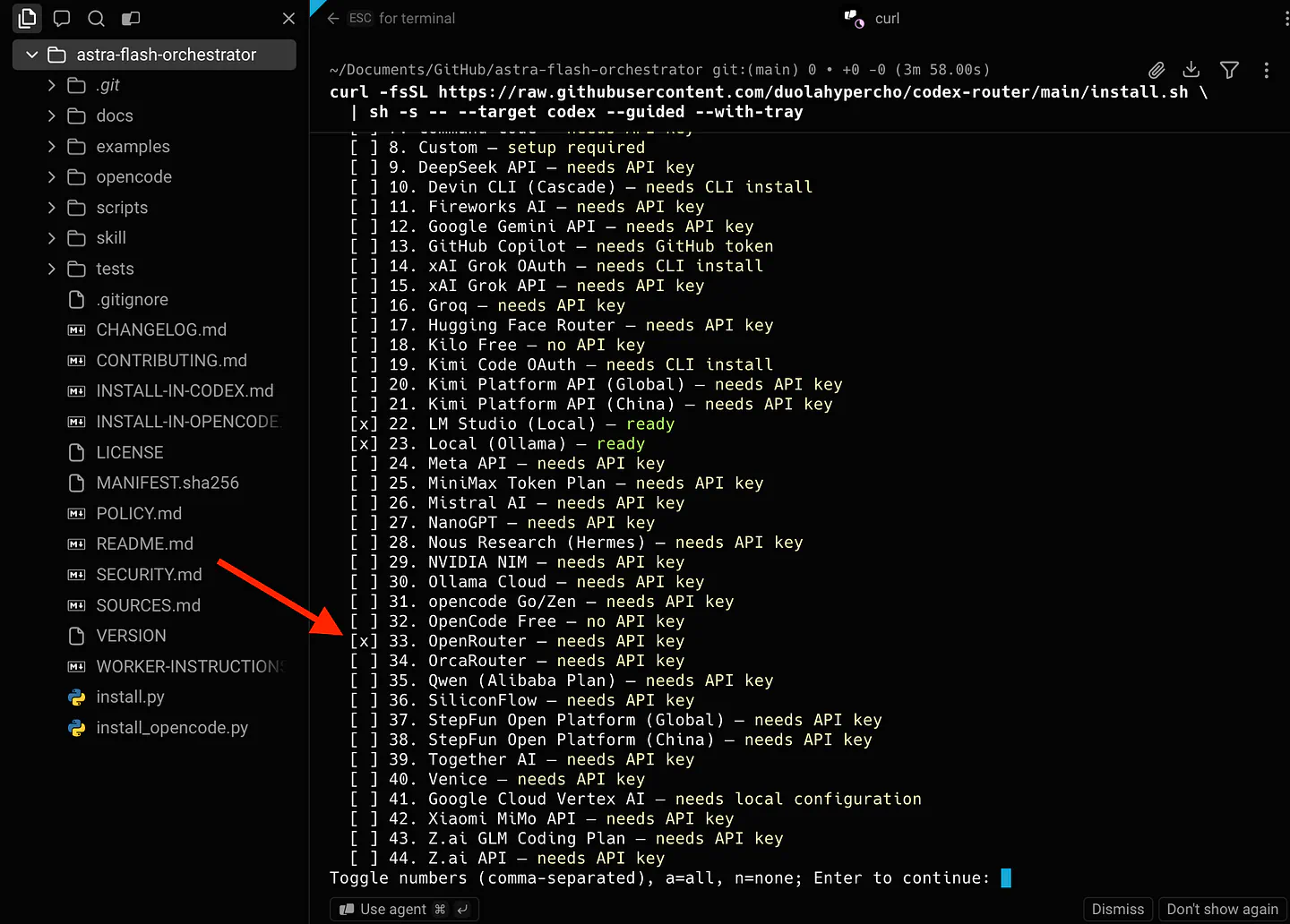
Task: Click the empty box for Mistral AI
Action: tap(364, 503)
